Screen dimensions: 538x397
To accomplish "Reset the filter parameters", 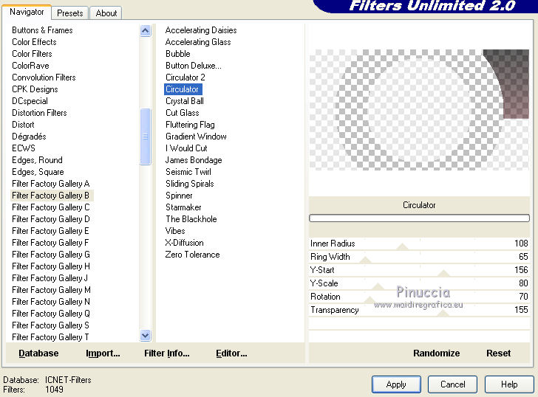I will pyautogui.click(x=499, y=353).
